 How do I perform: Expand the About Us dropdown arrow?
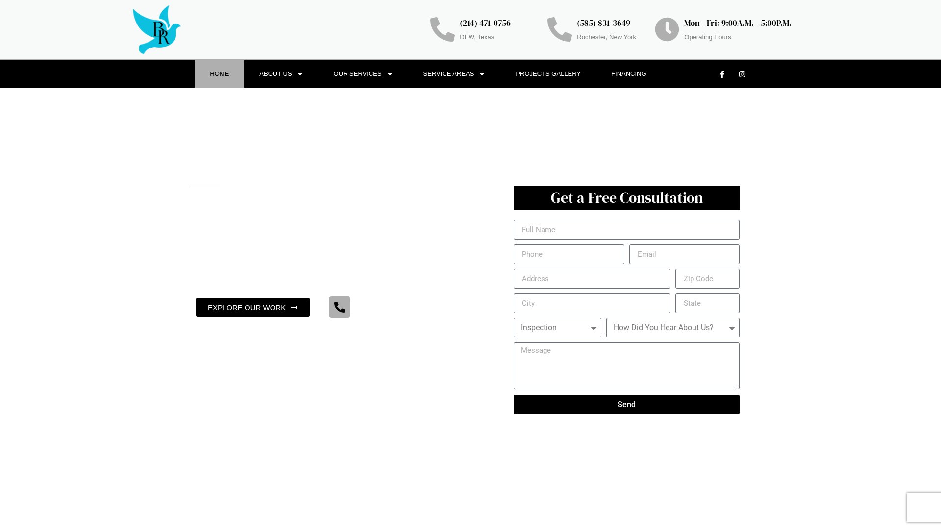300,74
